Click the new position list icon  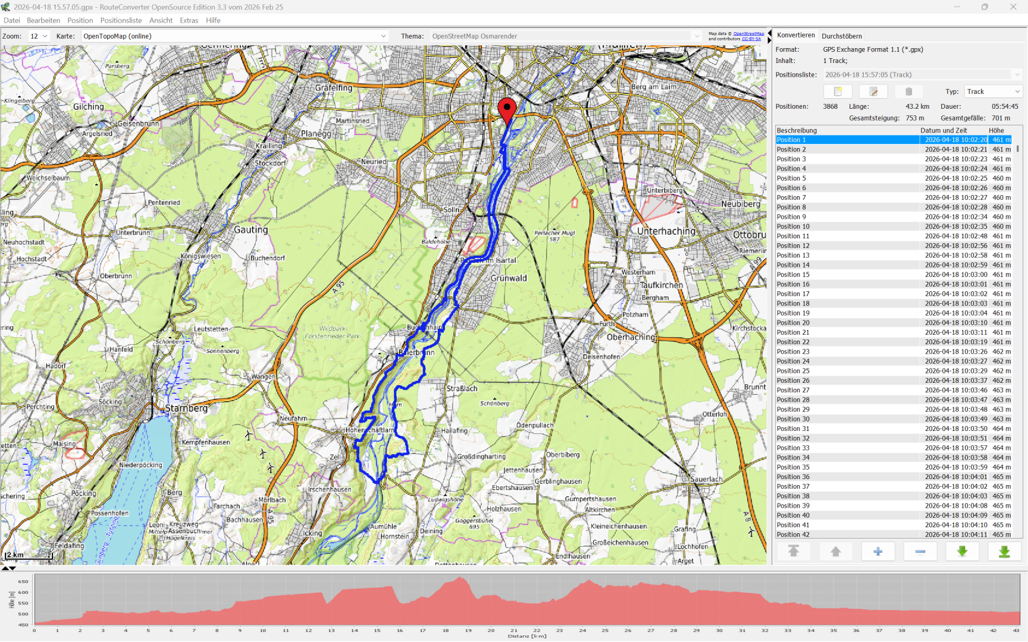pos(838,92)
